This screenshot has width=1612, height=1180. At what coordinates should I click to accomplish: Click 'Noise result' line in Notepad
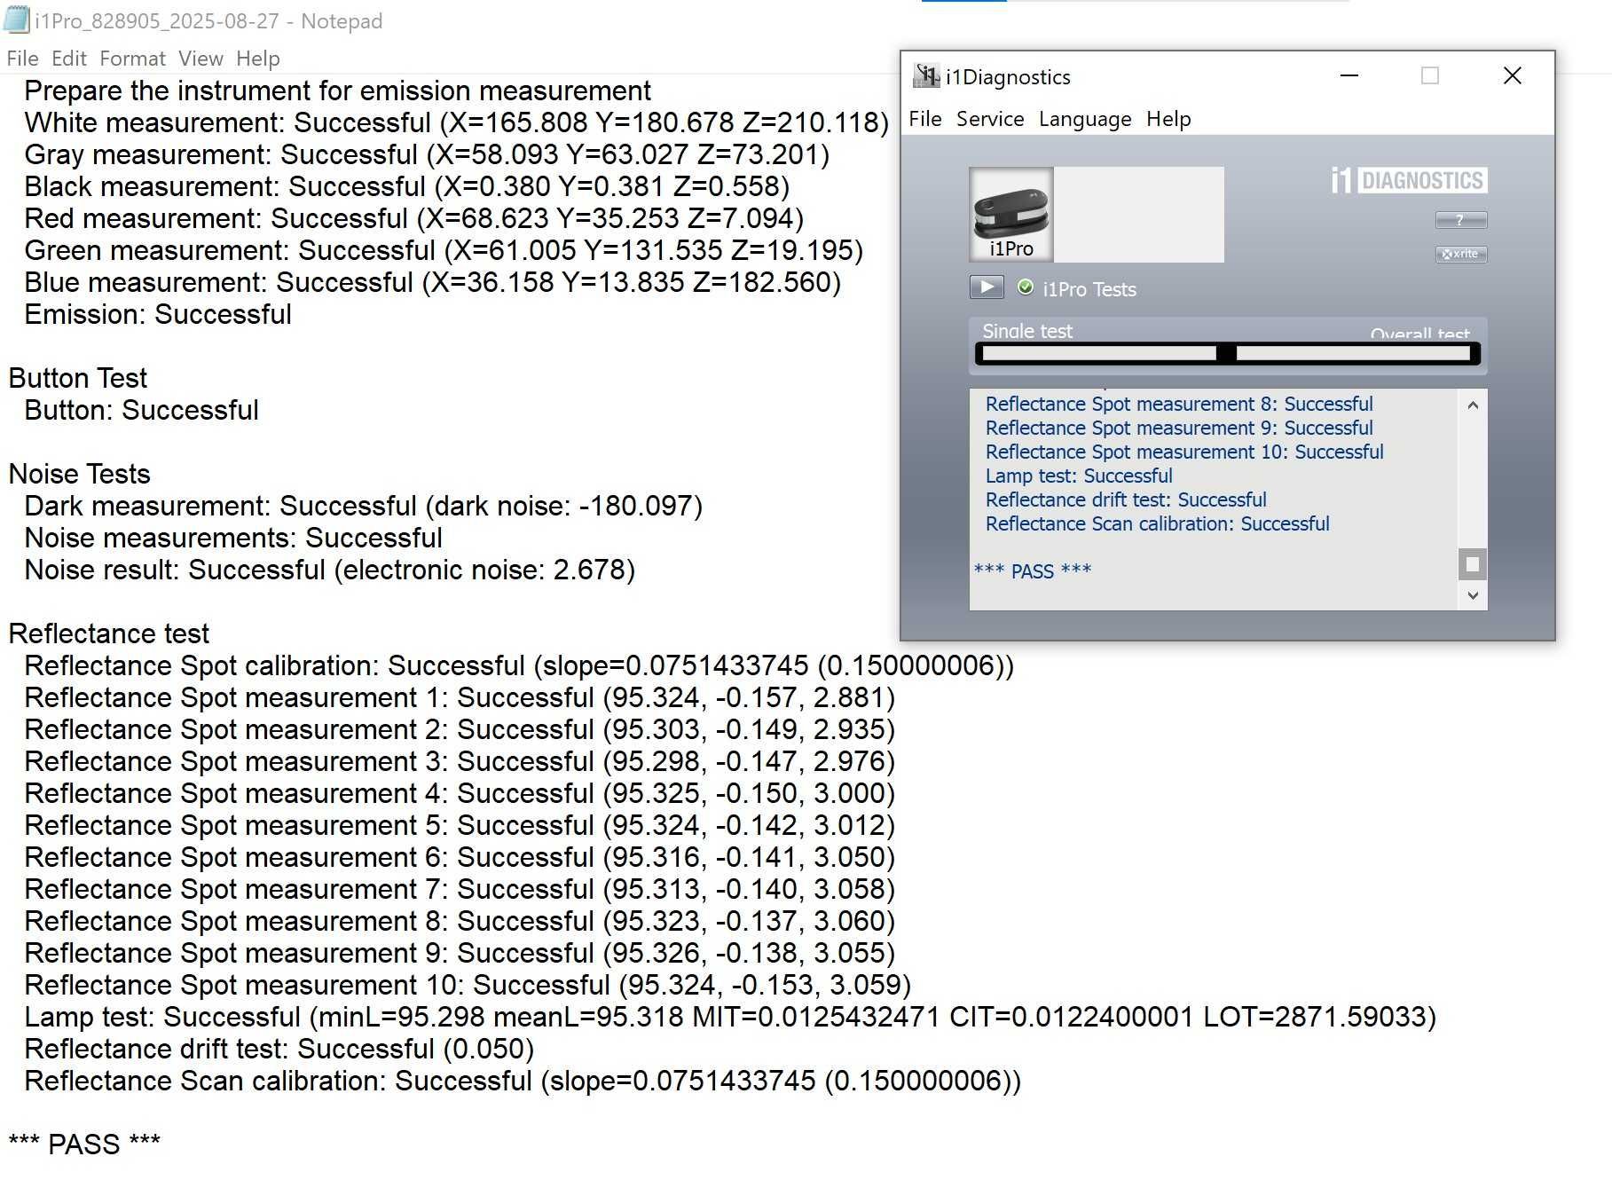pos(329,570)
